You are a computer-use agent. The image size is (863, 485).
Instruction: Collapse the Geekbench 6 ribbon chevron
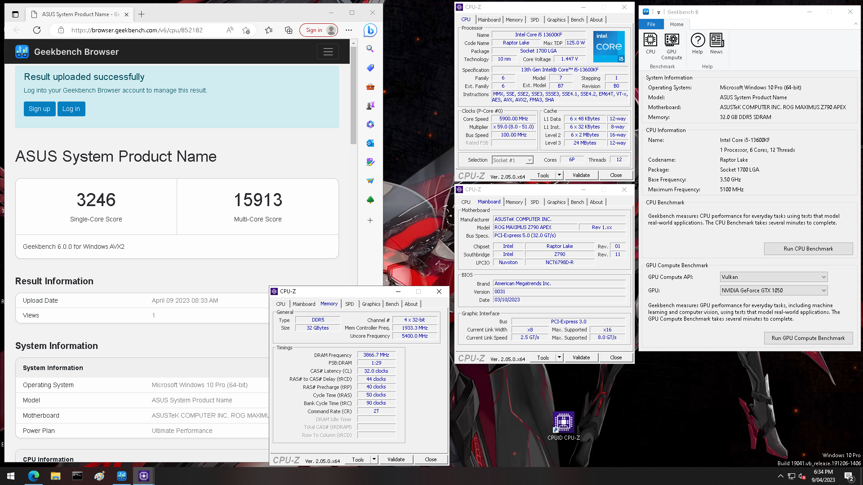point(855,24)
